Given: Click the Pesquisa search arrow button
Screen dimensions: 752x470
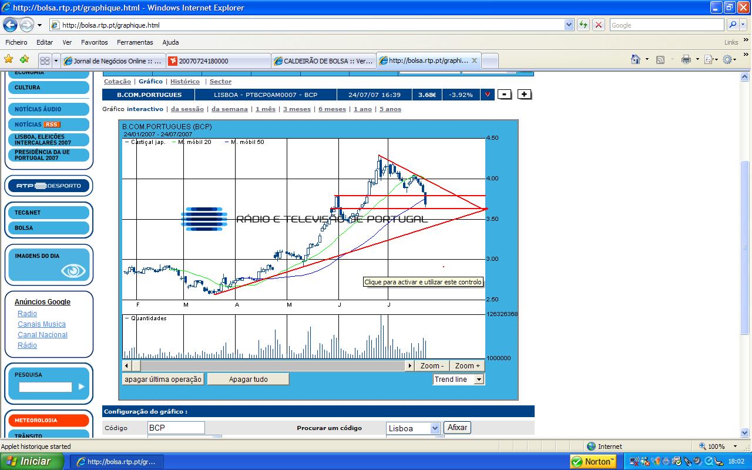Looking at the screenshot, I should point(82,387).
